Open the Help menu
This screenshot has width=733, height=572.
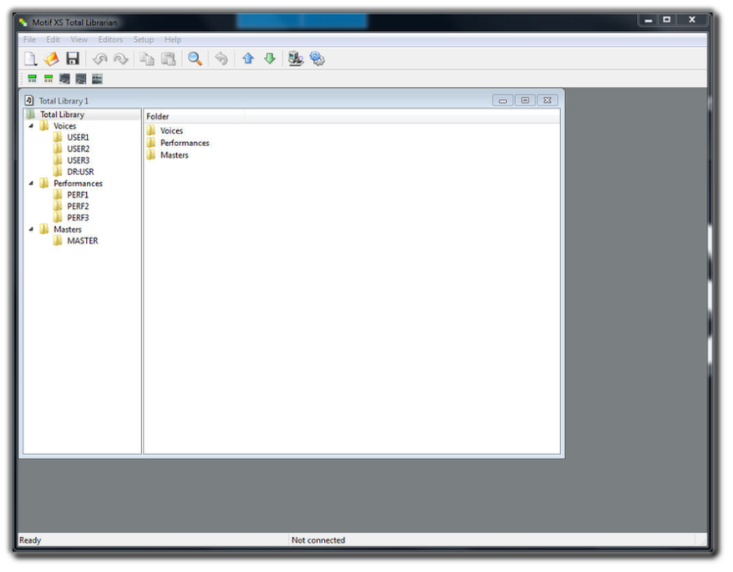tap(173, 40)
